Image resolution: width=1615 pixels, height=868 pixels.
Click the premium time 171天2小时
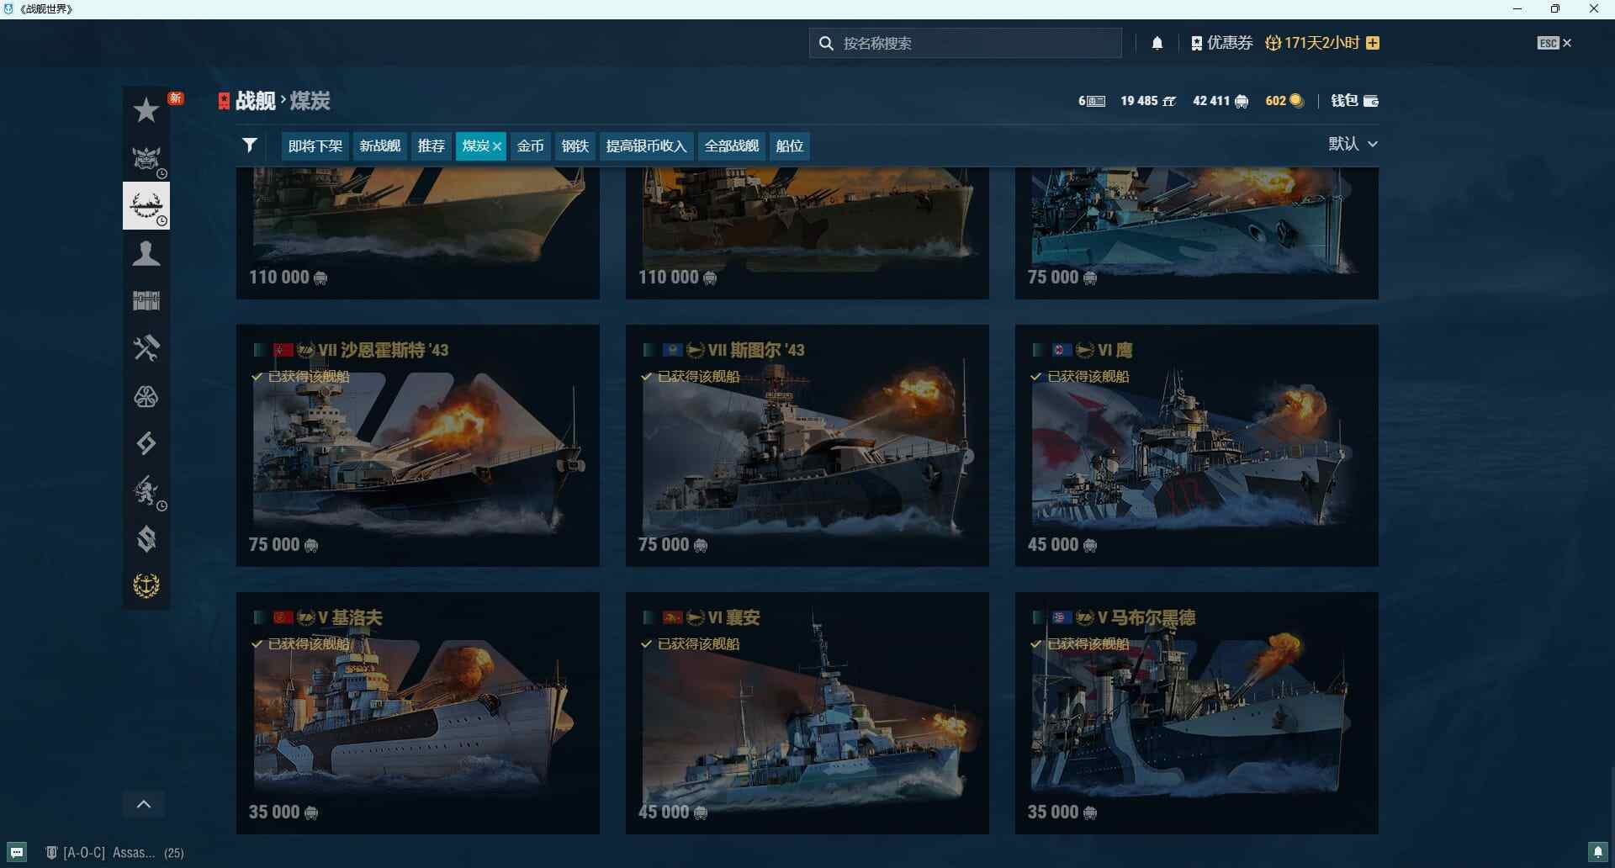(x=1313, y=43)
